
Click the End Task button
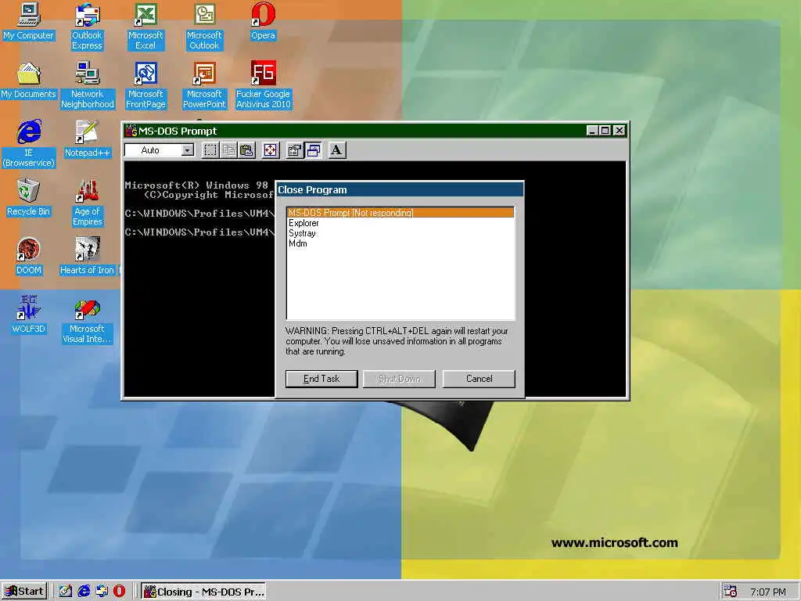(x=321, y=379)
